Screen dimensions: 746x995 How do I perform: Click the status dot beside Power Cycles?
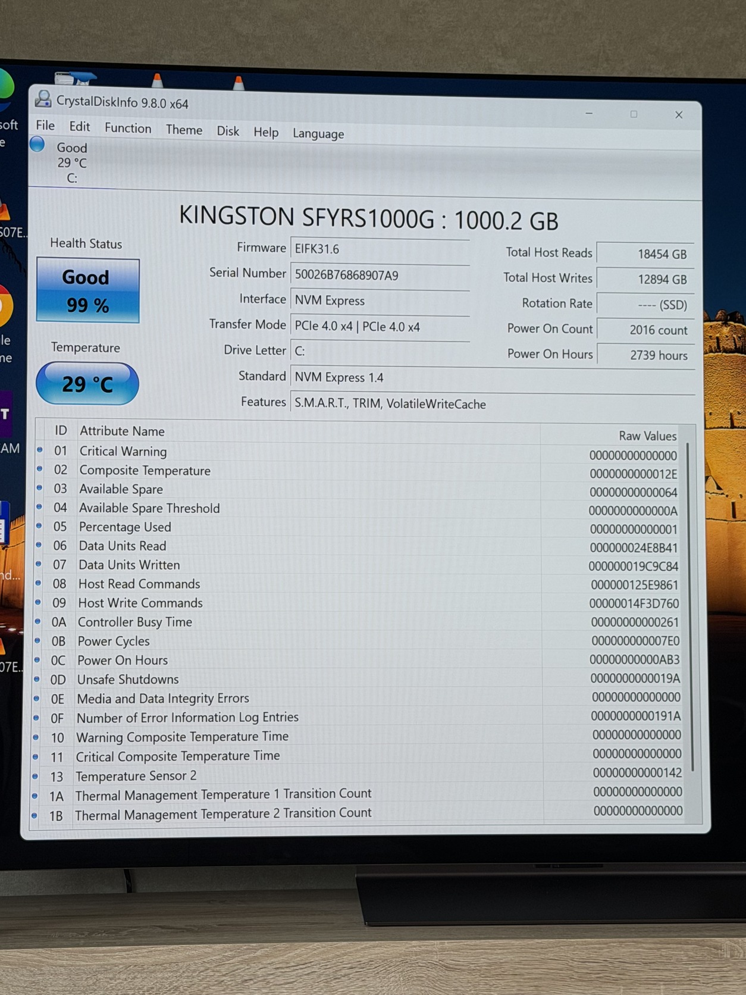(x=37, y=640)
